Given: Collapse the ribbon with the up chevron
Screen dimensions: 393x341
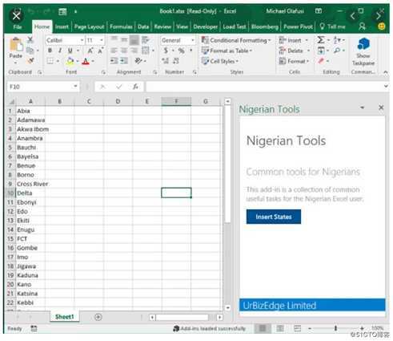Looking at the screenshot, I should [x=385, y=72].
